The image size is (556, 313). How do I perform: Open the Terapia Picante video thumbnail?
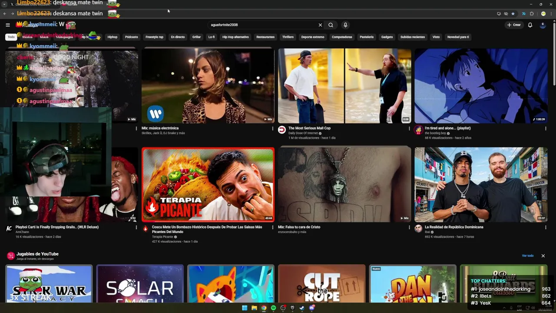tap(208, 185)
